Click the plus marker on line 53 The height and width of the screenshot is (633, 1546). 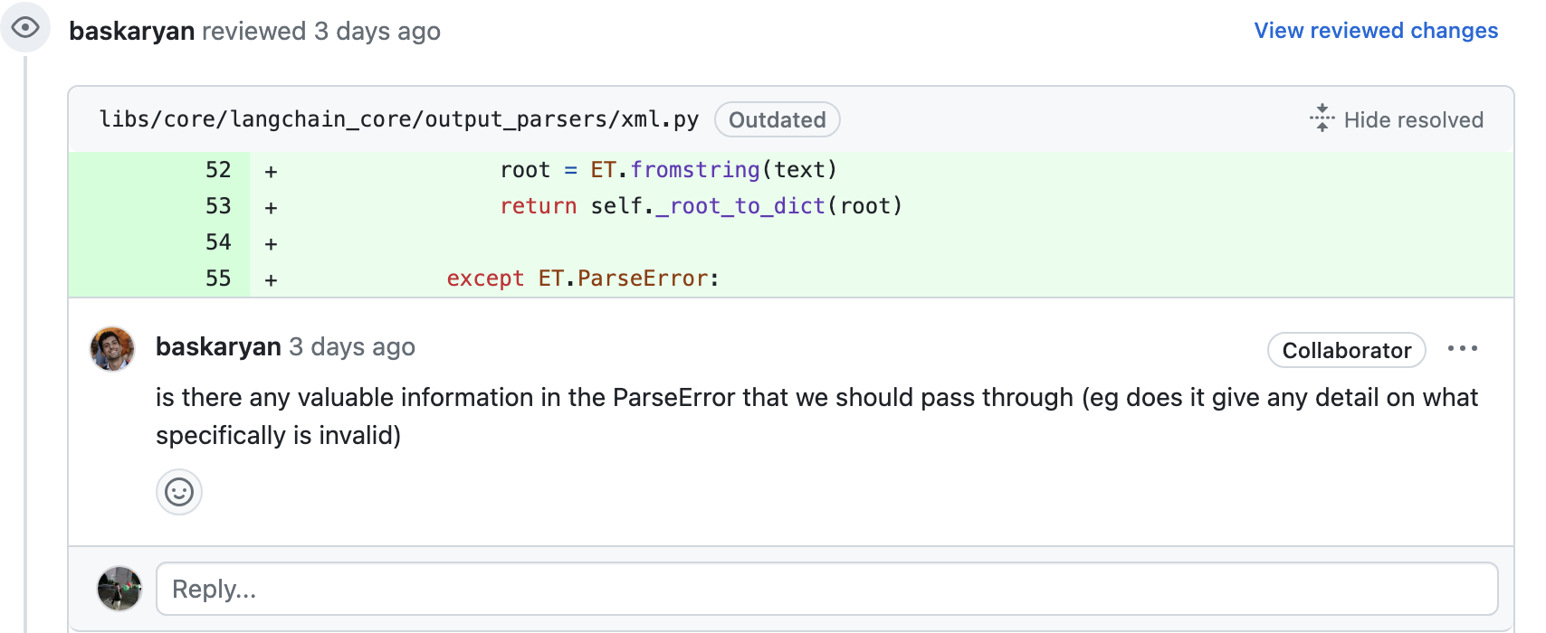pos(271,207)
